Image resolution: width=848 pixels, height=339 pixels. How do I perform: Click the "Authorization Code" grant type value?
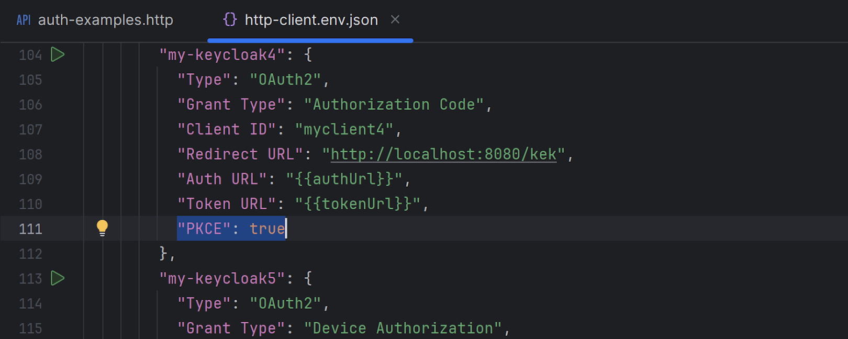pyautogui.click(x=394, y=105)
